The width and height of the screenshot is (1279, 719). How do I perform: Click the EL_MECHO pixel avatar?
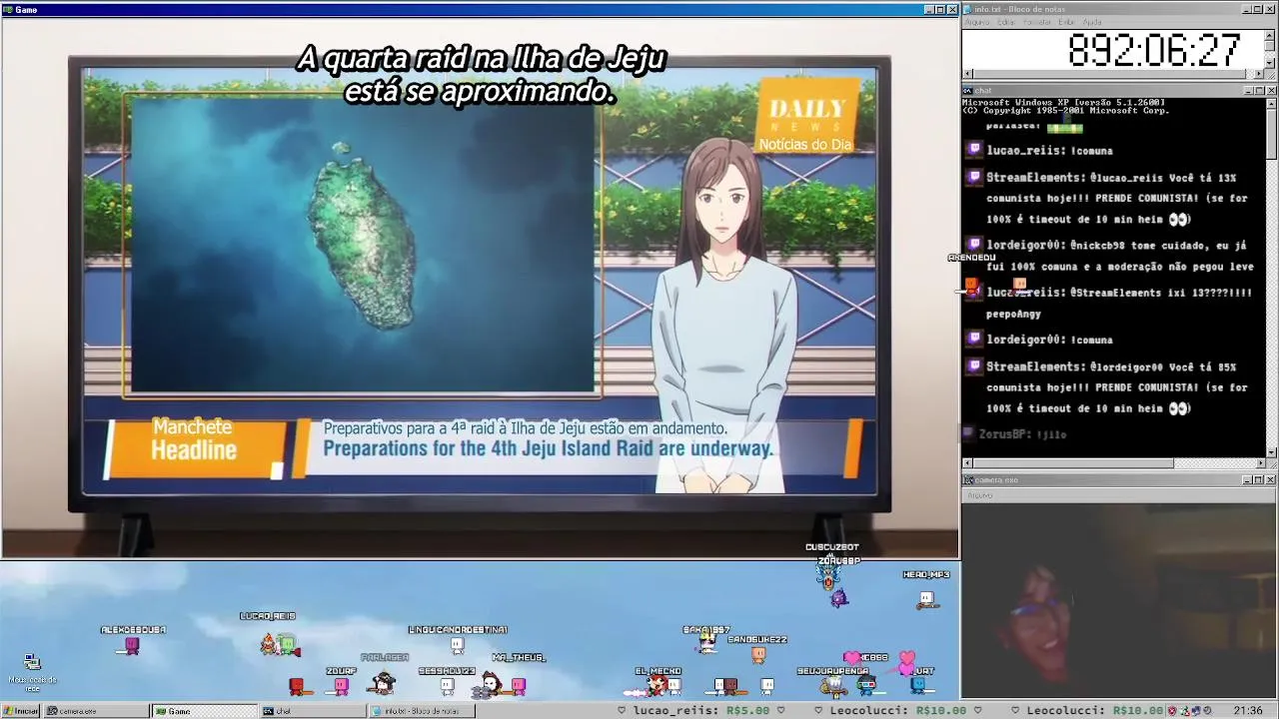click(x=654, y=685)
